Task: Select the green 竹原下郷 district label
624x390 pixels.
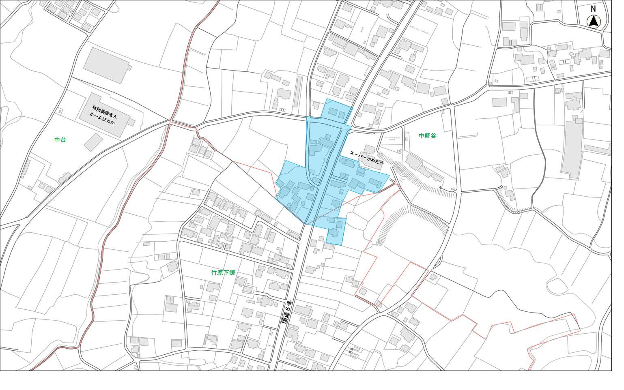Action: (223, 273)
